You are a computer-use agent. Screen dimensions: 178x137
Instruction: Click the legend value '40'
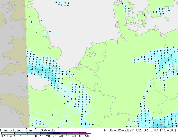coord(74,136)
